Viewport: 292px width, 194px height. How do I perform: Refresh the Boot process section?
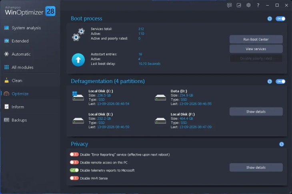tap(270, 19)
